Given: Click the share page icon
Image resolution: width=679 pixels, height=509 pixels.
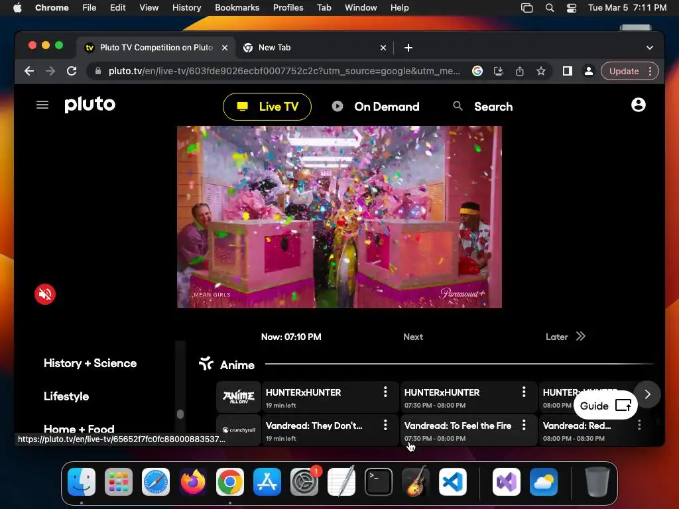Looking at the screenshot, I should tap(520, 71).
